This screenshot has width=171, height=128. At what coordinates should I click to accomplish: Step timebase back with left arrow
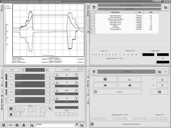click(23, 70)
